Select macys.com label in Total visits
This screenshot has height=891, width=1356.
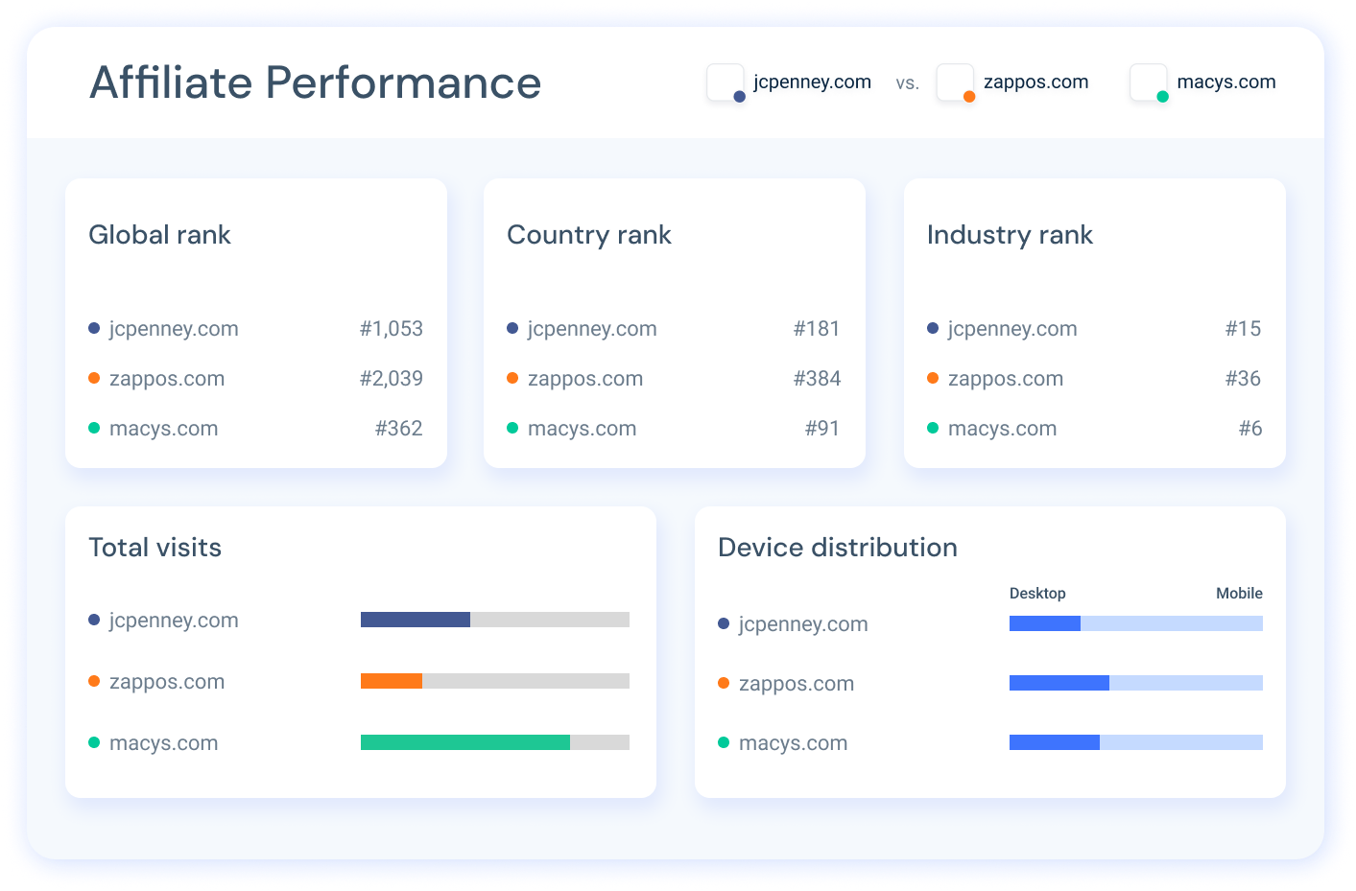click(164, 743)
